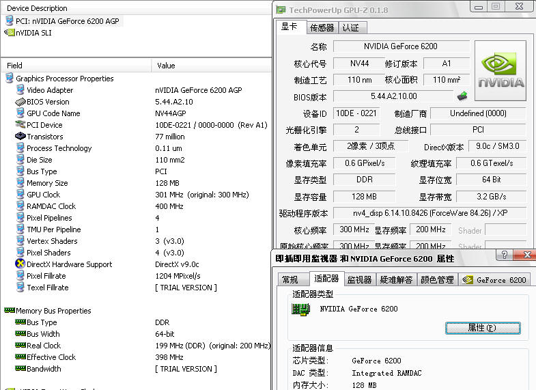Image resolution: width=536 pixels, height=390 pixels.
Task: Click the Value column header
Action: tap(211, 66)
